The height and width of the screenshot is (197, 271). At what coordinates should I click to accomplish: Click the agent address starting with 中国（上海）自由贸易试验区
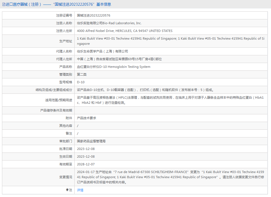[120, 59]
